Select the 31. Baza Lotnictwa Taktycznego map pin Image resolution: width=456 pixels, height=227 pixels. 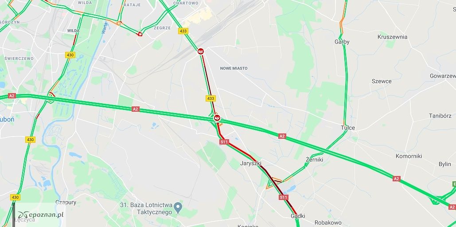pos(178,208)
